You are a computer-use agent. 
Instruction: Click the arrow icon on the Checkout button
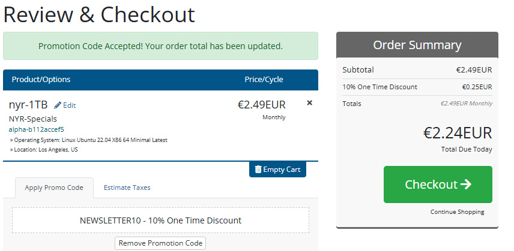[466, 185]
